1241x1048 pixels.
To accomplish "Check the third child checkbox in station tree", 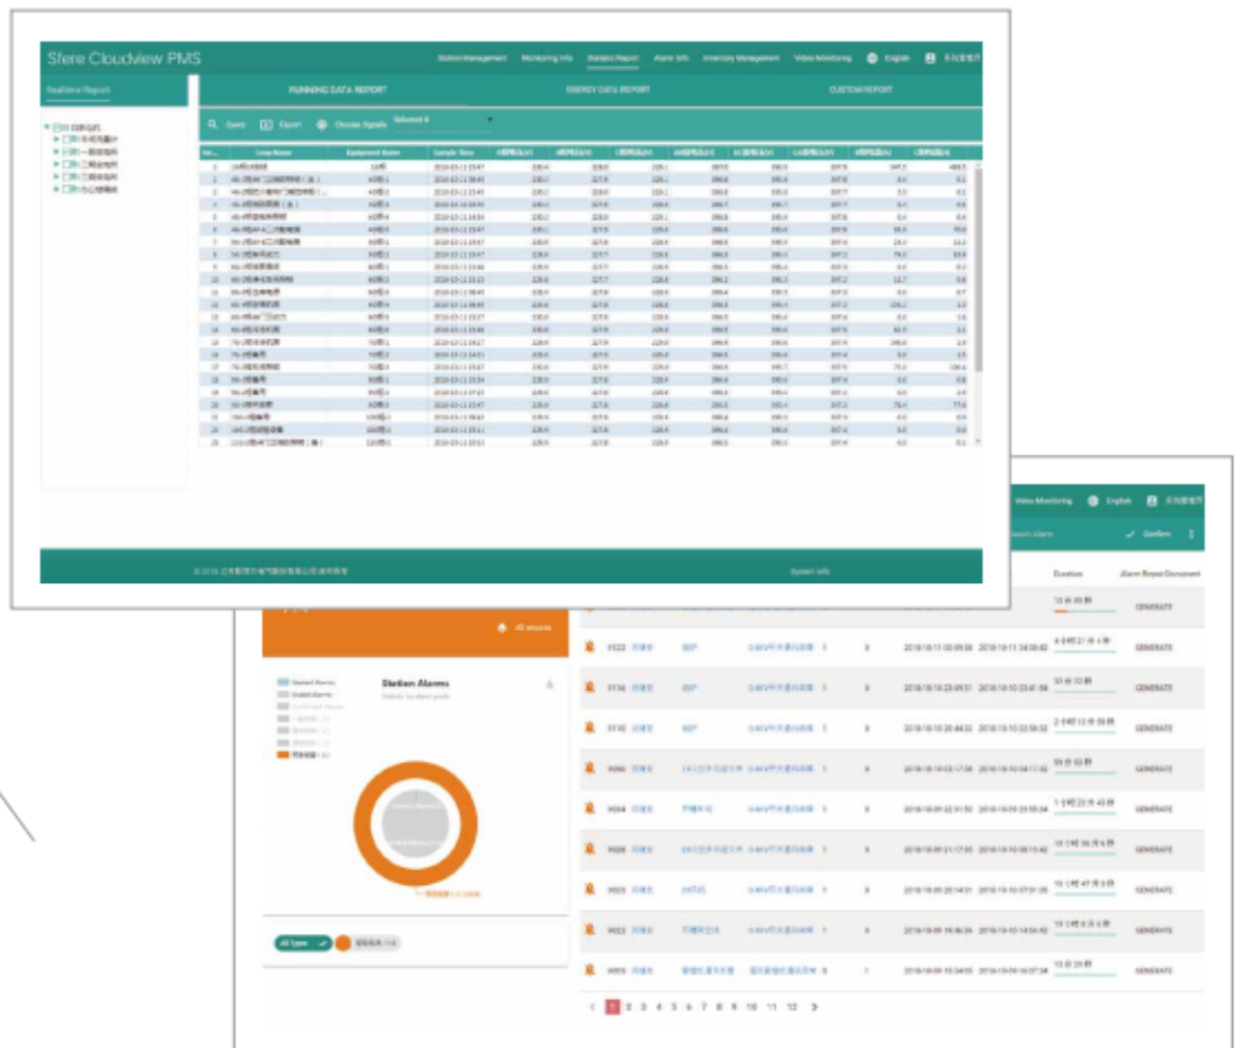I will (x=68, y=164).
